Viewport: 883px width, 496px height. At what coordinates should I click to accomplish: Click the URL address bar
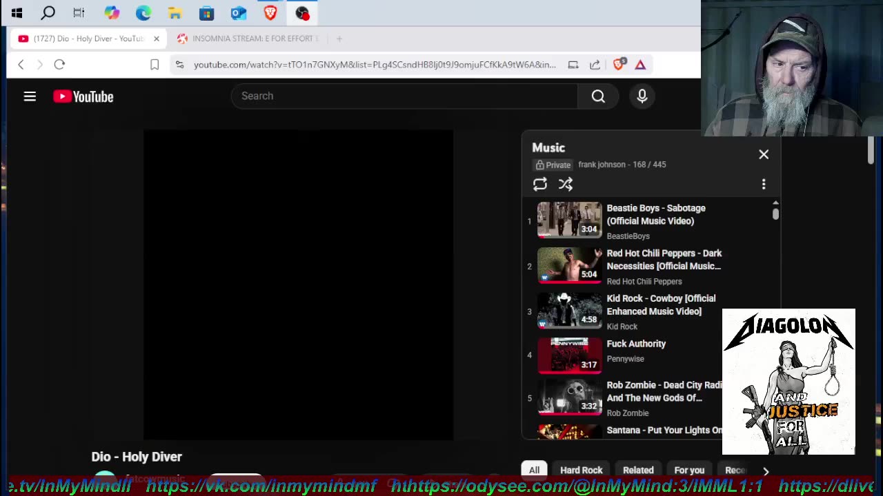375,65
